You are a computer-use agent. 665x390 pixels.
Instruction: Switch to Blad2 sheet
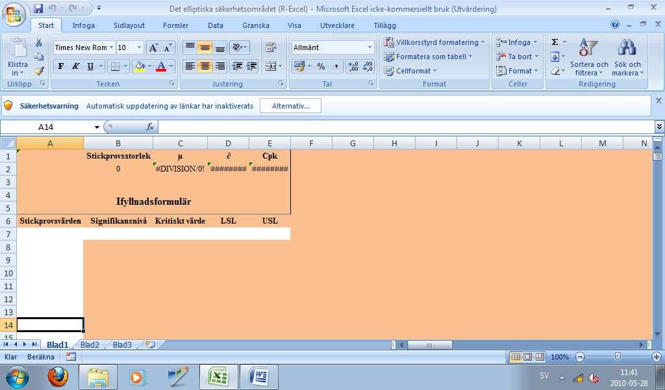[x=90, y=344]
